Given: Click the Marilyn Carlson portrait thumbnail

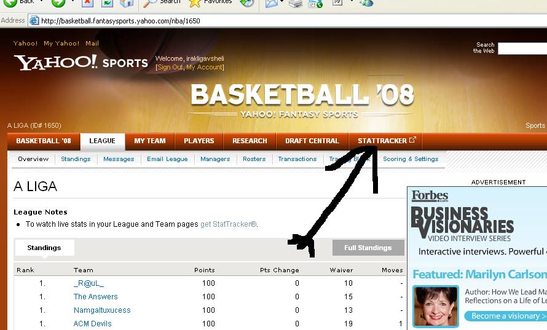Looking at the screenshot, I should point(435,306).
